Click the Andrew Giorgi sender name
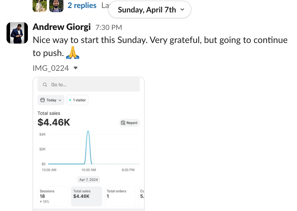 [x=62, y=27]
